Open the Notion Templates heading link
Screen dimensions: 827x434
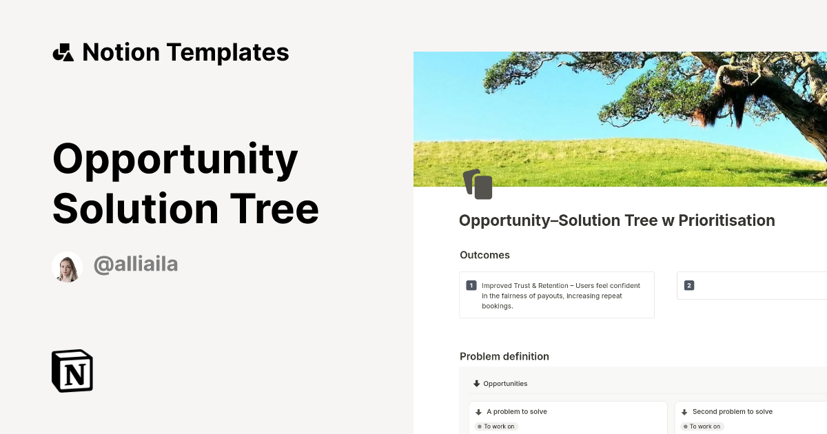tap(185, 52)
